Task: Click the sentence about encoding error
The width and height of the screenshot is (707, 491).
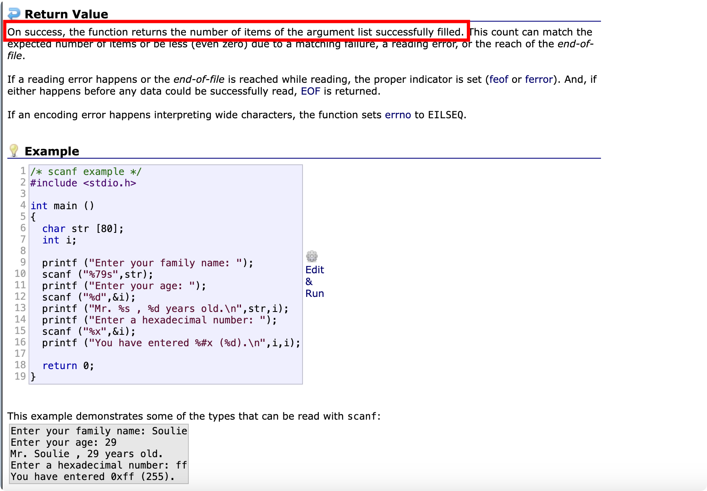Action: tap(237, 115)
